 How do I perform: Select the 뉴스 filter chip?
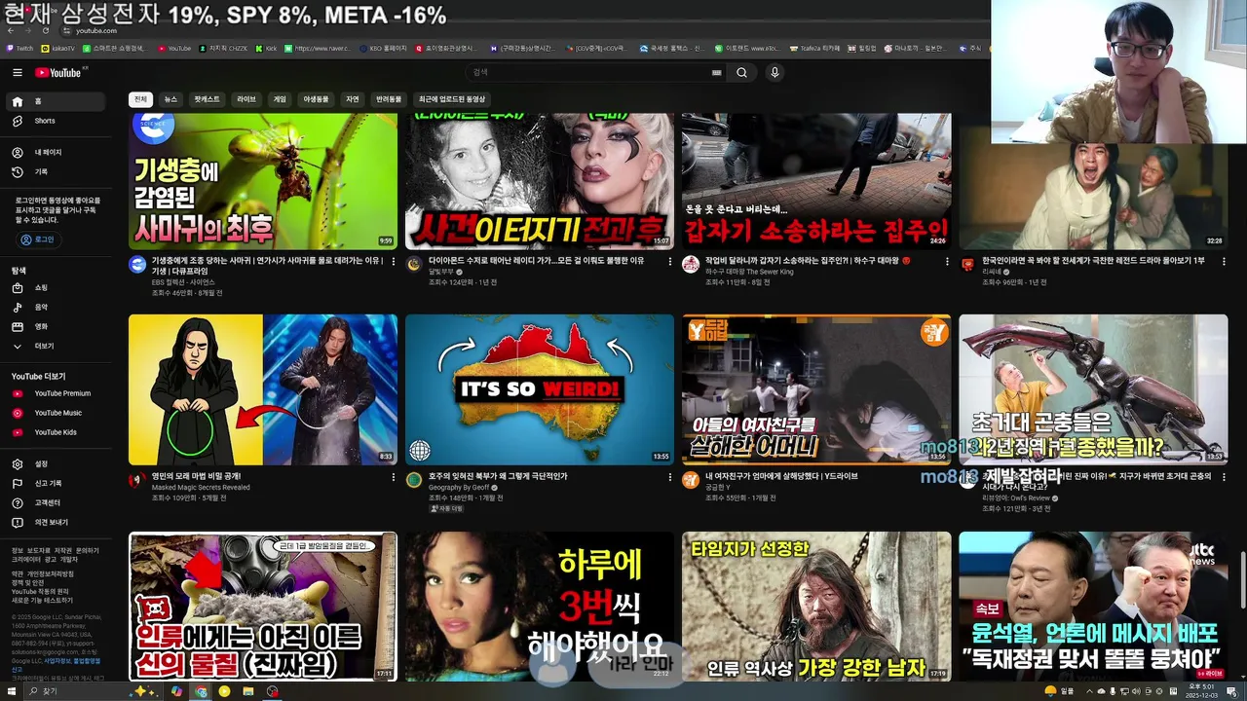pos(170,99)
